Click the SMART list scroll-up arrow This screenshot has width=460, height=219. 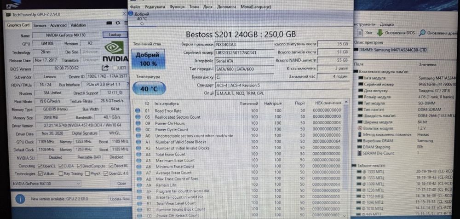347,103
